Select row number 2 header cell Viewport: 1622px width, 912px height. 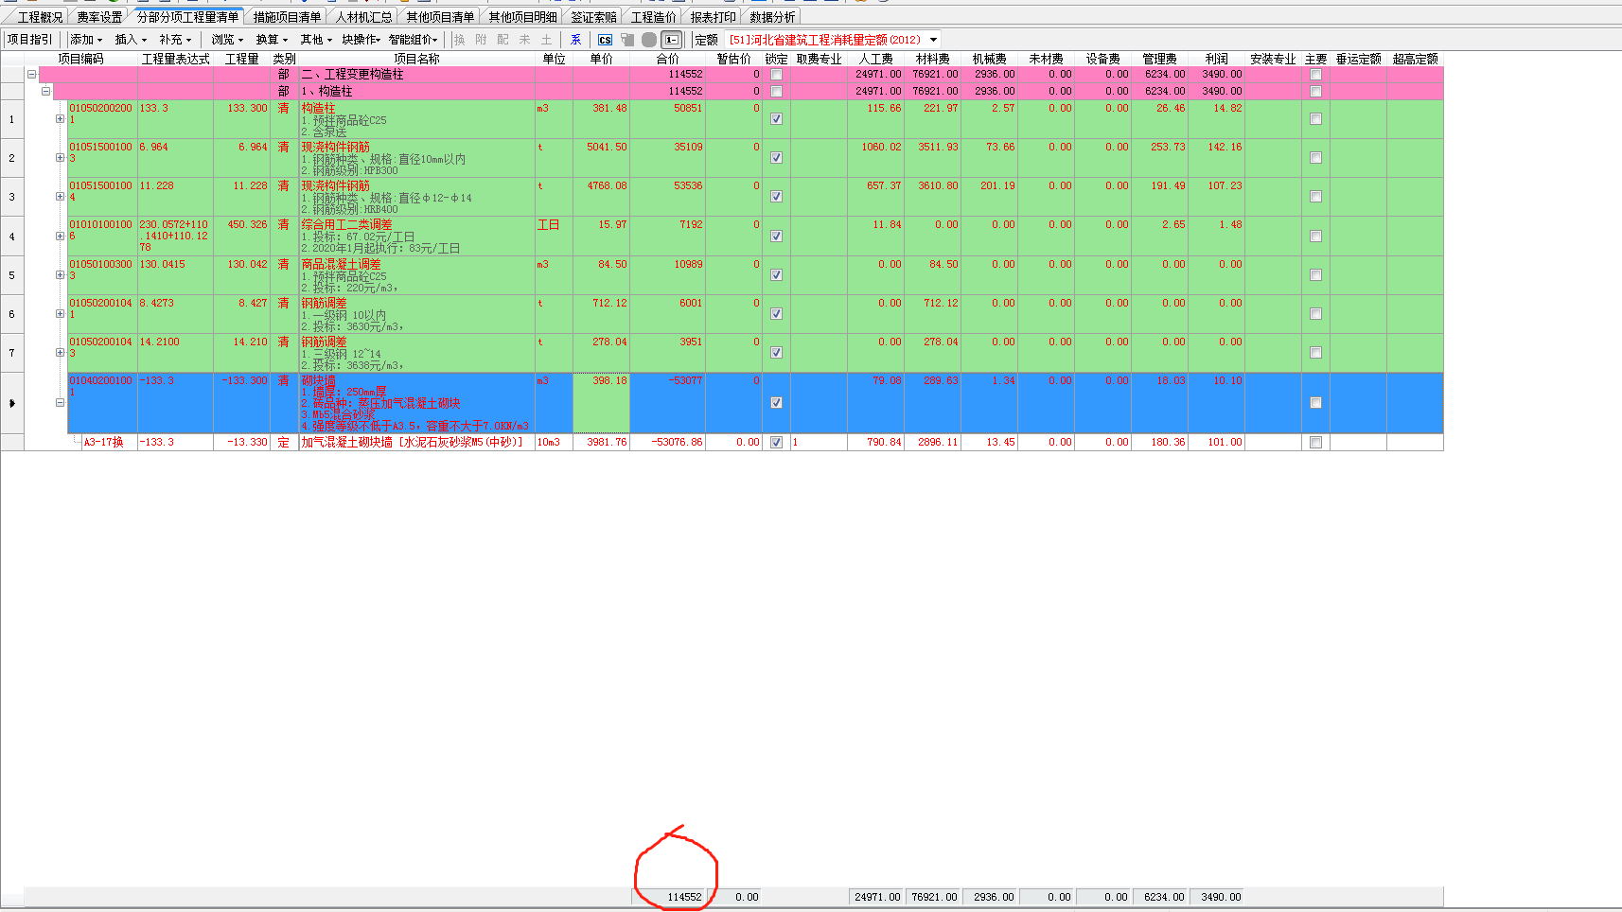[12, 158]
